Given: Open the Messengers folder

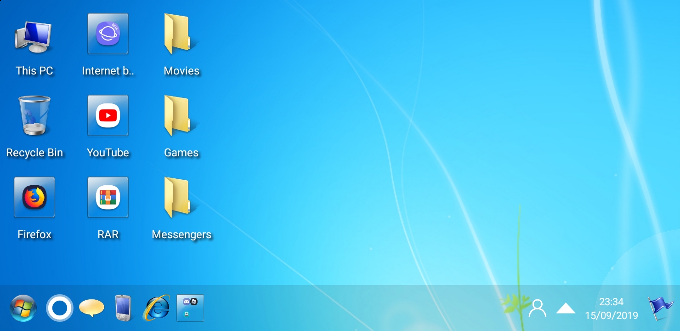Looking at the screenshot, I should [181, 197].
